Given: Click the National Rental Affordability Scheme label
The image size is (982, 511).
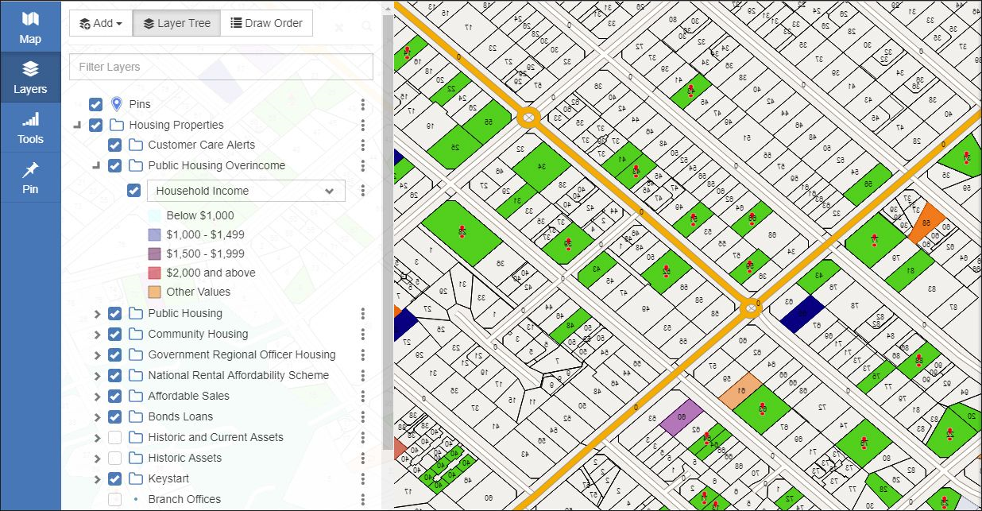Looking at the screenshot, I should point(238,375).
